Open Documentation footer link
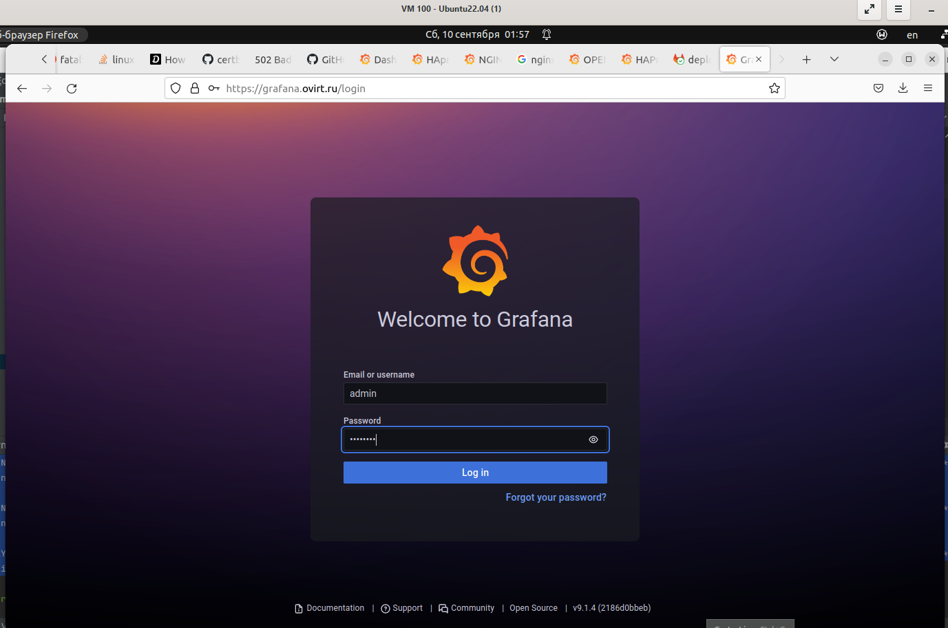The image size is (948, 628). click(x=330, y=608)
